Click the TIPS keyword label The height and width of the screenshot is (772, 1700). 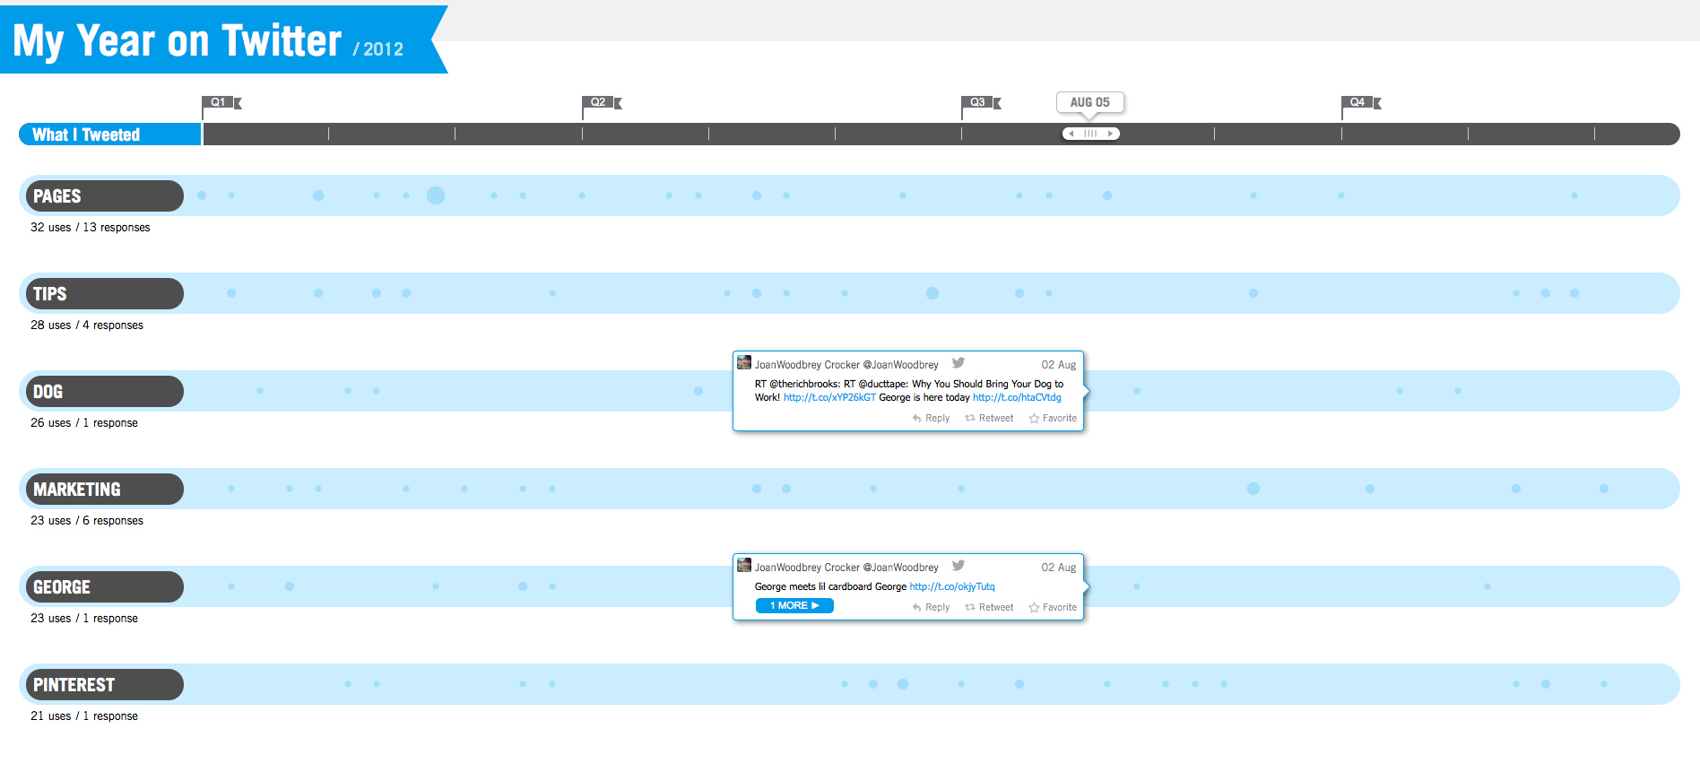click(x=104, y=293)
